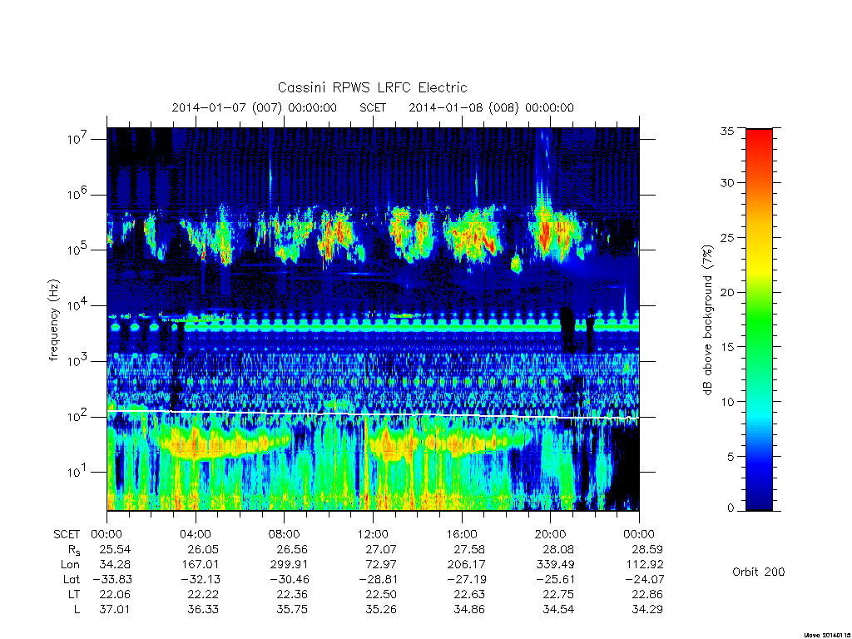Click the 'Rs' row label
The width and height of the screenshot is (852, 639).
point(74,550)
